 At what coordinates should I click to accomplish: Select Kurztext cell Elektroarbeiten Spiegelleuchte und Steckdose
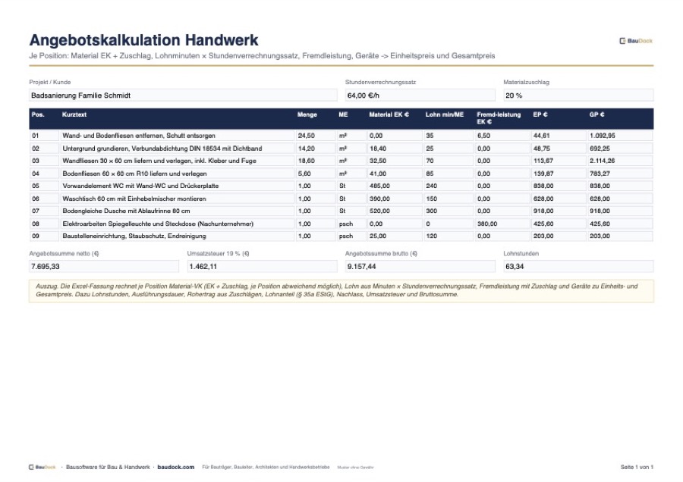click(x=178, y=224)
